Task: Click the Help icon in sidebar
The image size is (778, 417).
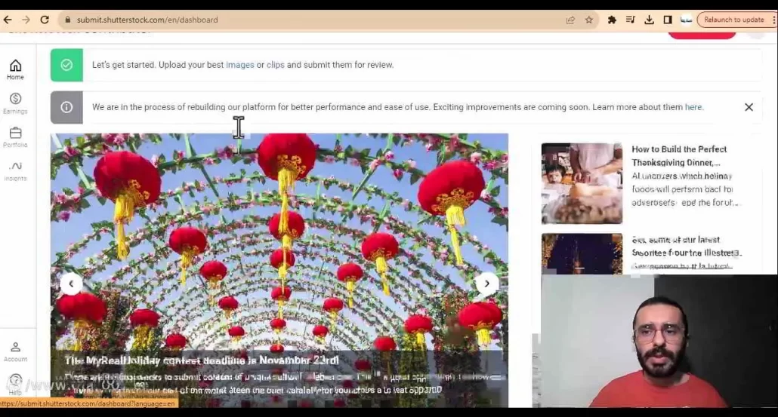Action: (15, 383)
